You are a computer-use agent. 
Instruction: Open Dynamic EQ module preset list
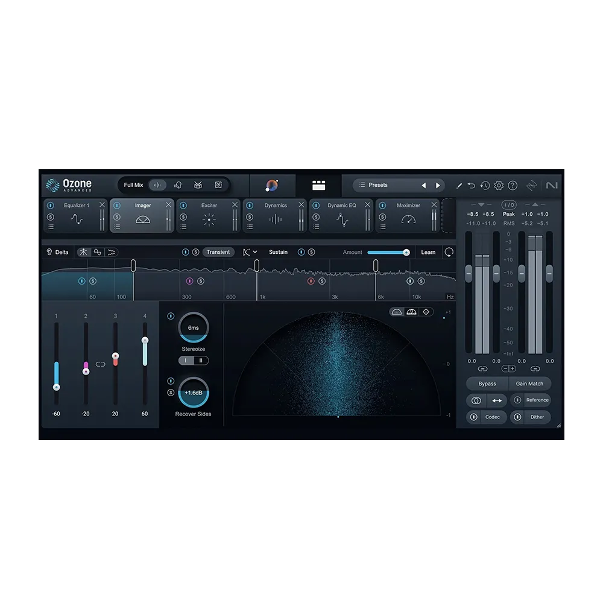click(316, 227)
